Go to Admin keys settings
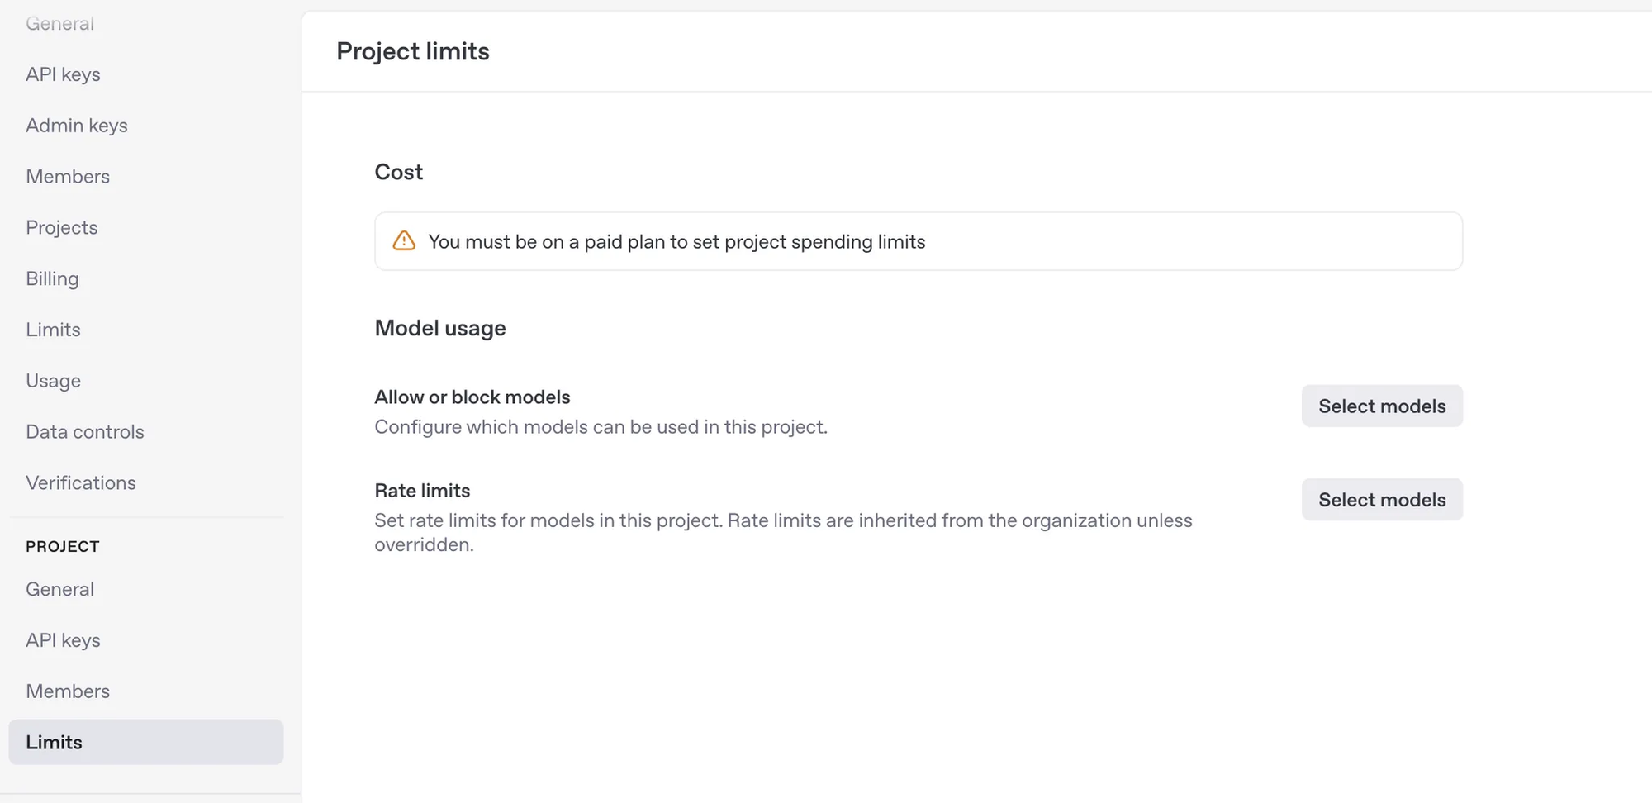 pos(76,126)
